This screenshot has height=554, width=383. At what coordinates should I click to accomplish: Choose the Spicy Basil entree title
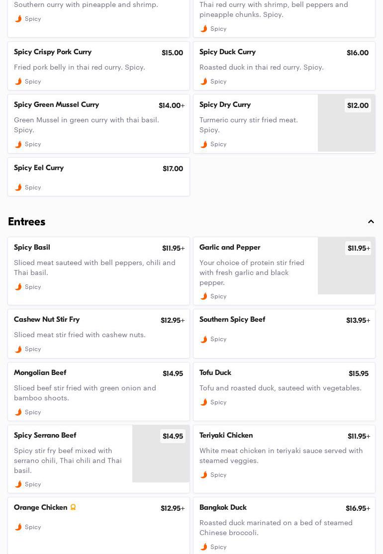[32, 248]
